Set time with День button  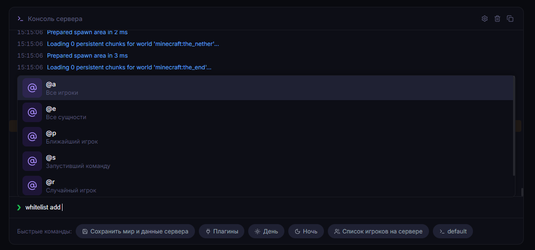pyautogui.click(x=266, y=231)
